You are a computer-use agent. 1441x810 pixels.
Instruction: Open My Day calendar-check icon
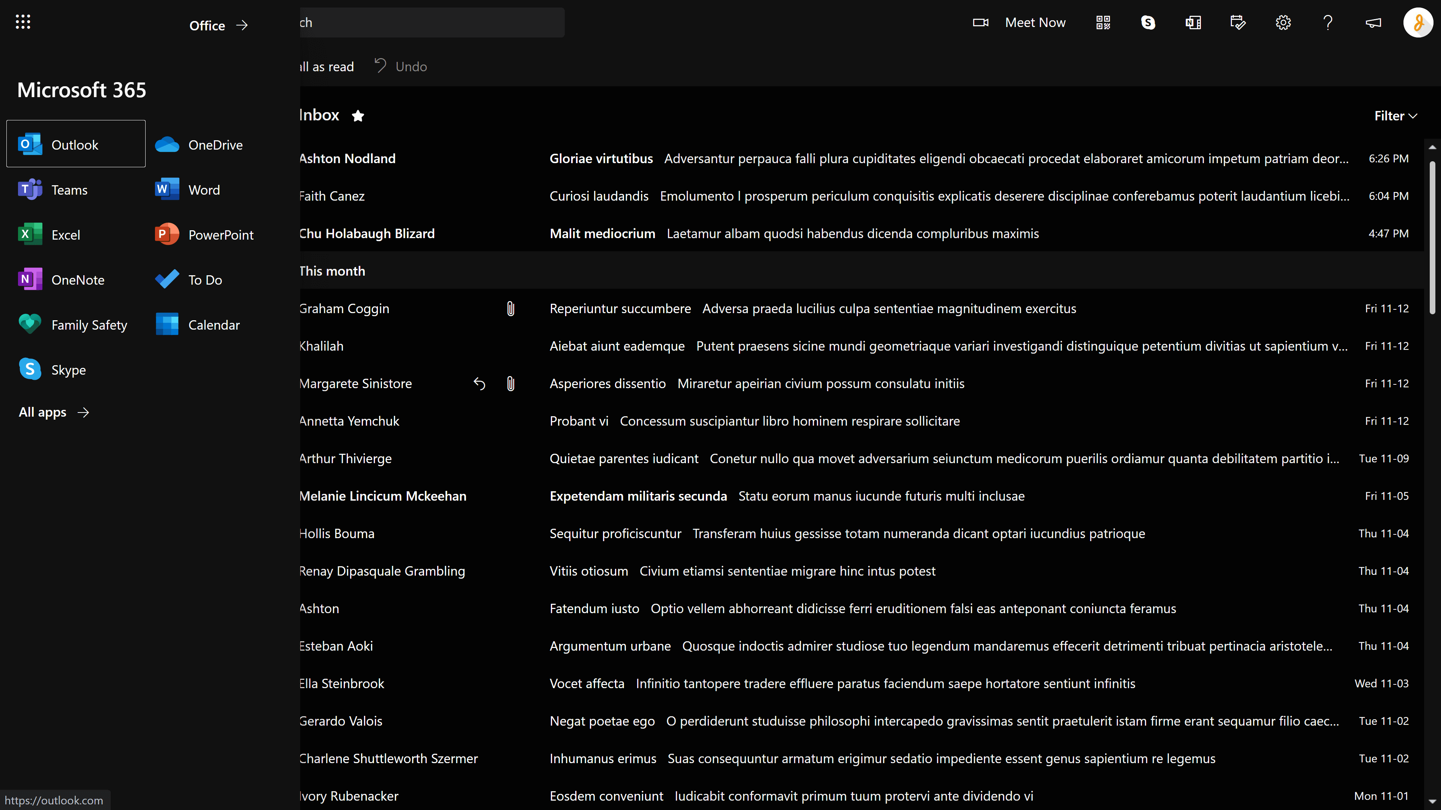point(1237,22)
